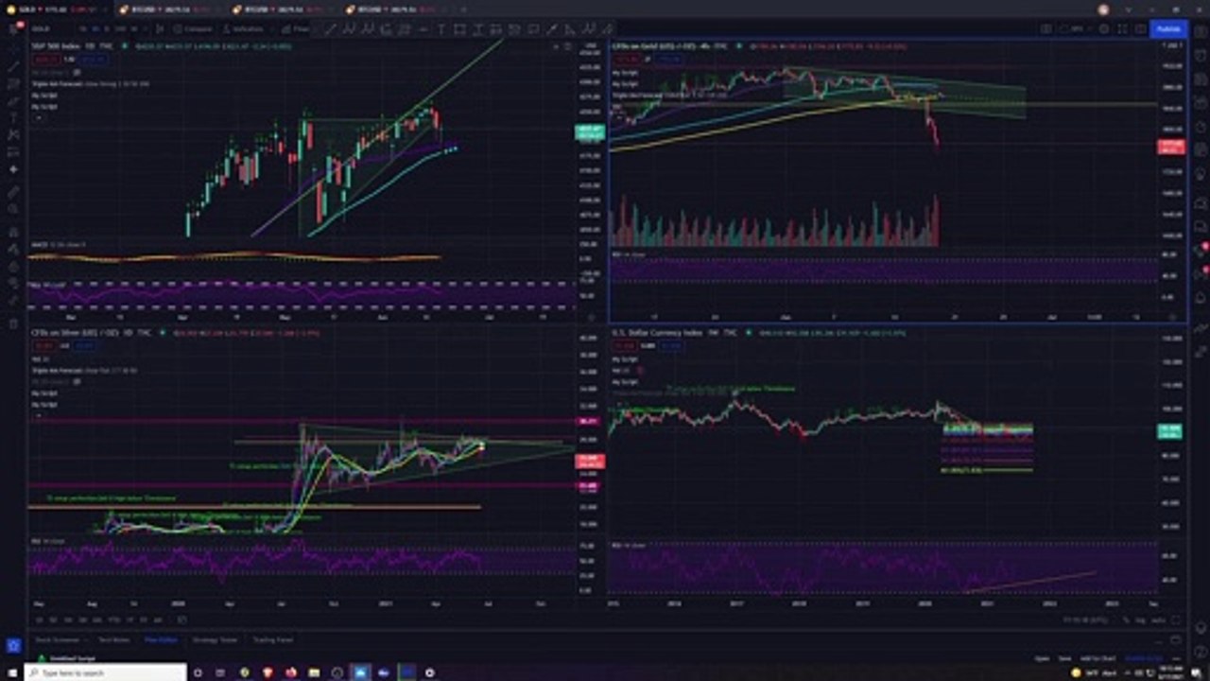1210x681 pixels.
Task: Open the TradingView main hamburger menu
Action: pyautogui.click(x=13, y=29)
